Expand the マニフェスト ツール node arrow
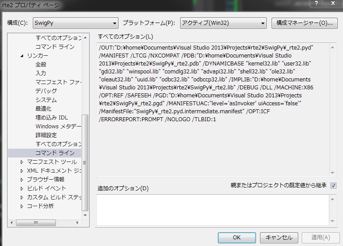The image size is (343, 246). tap(22, 162)
